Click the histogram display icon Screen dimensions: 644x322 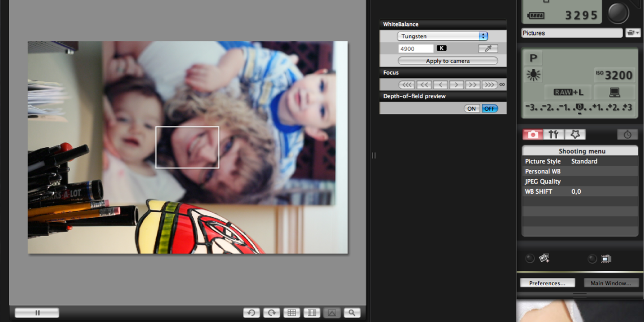[332, 313]
